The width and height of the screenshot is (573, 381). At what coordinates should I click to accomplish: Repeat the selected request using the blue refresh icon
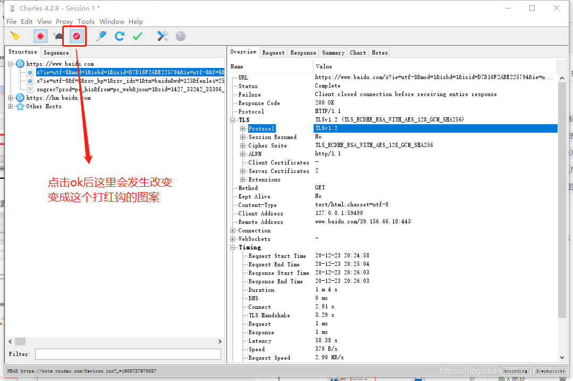click(x=120, y=36)
